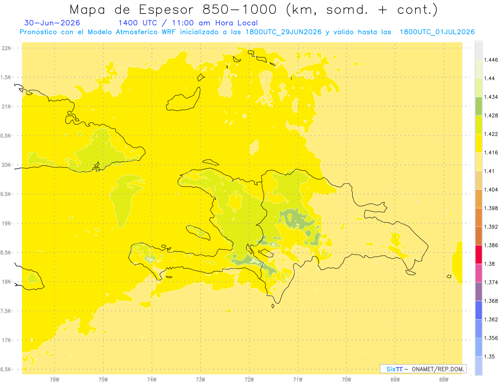Click '1400 UTC / 11:00 am Hora Local'
Screen dimensions: 498x385
pyautogui.click(x=188, y=23)
